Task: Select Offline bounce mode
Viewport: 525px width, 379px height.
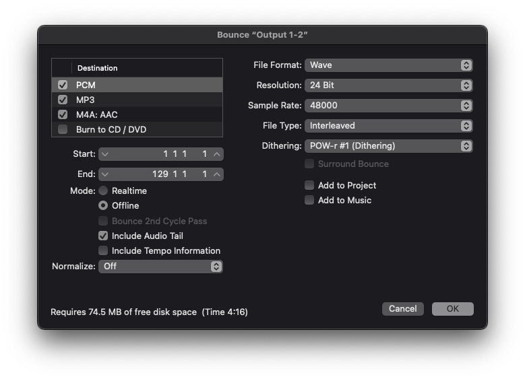Action: tap(103, 206)
